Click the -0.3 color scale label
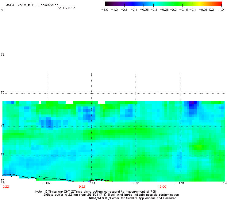227x200 pixels. (154, 10)
